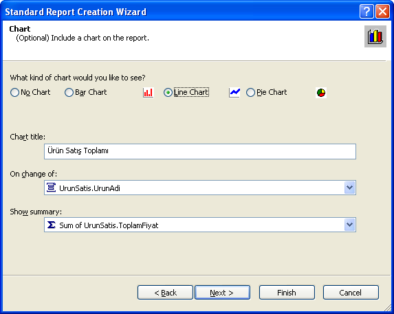The image size is (394, 314).
Task: Open the On change of dropdown arrow
Action: coord(349,188)
